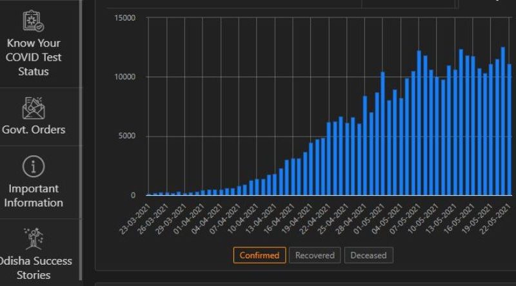Click the 15000 y-axis label

click(125, 18)
